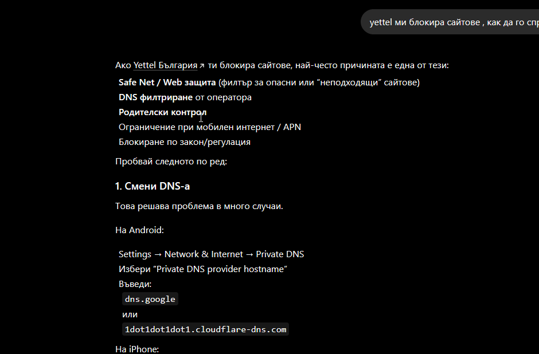Open the Yettel България link

coord(165,65)
